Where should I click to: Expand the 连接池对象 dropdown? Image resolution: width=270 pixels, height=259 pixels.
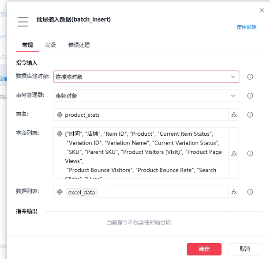click(146, 77)
